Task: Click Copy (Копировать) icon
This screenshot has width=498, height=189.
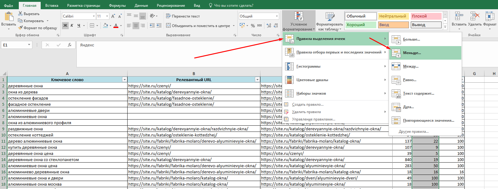Action: (x=20, y=21)
